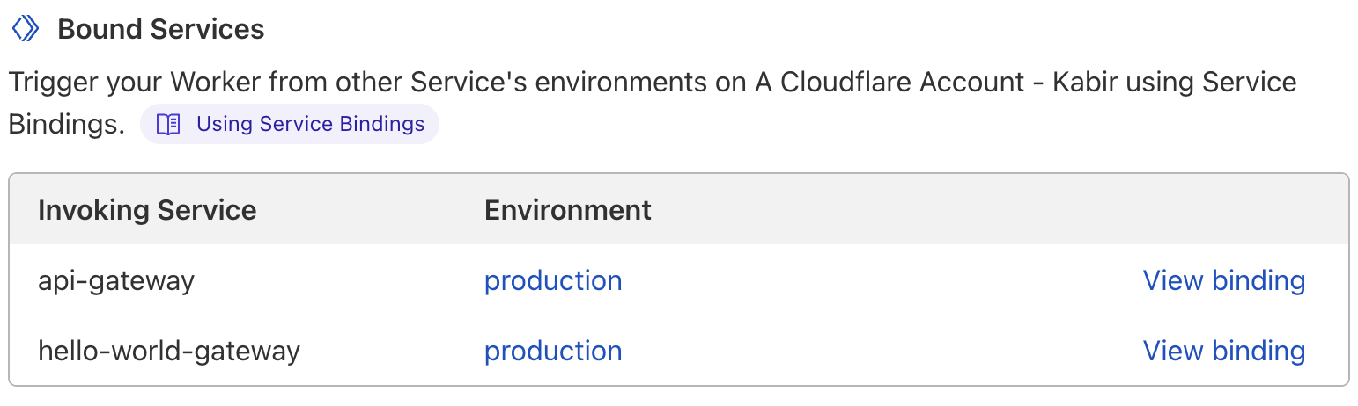Click the book icon in the docs pill
The image size is (1358, 406).
pos(167,125)
